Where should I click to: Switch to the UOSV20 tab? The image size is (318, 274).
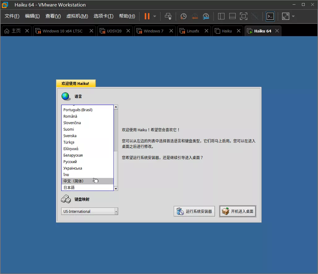coord(114,31)
